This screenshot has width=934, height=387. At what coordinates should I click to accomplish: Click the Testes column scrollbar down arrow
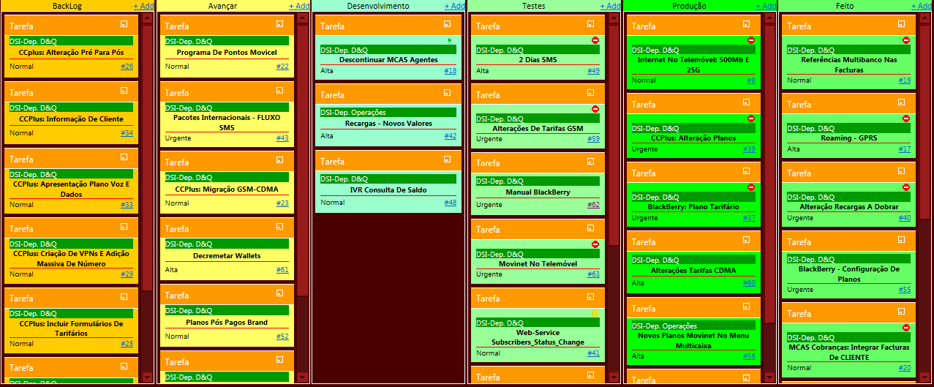pos(614,377)
